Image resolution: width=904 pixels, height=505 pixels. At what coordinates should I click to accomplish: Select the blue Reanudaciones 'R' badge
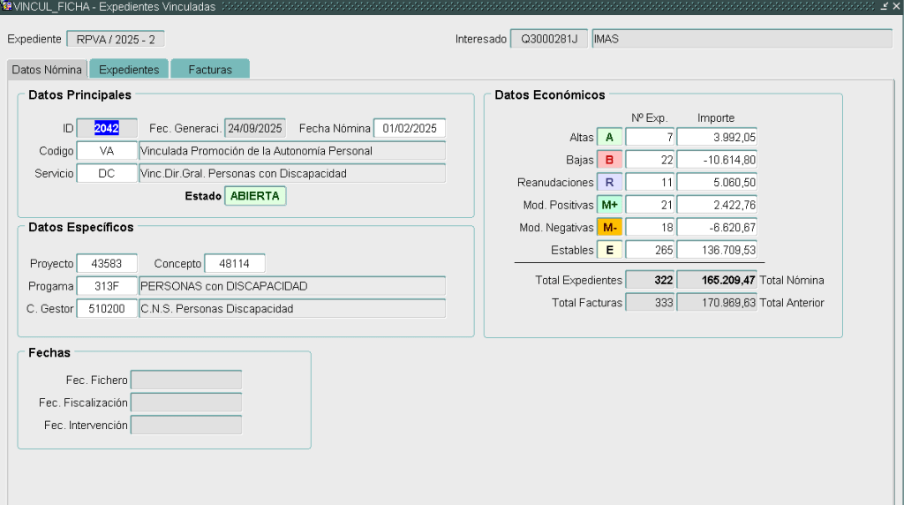tap(609, 183)
